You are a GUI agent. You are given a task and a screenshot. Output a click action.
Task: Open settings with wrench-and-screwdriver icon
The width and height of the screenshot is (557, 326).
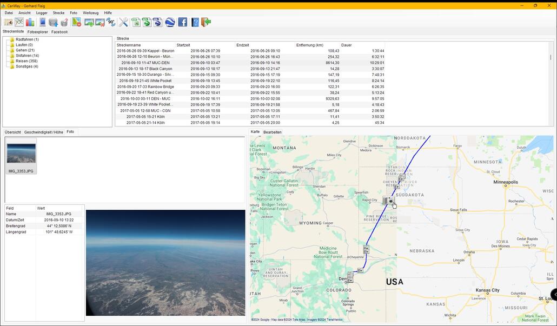tap(123, 22)
